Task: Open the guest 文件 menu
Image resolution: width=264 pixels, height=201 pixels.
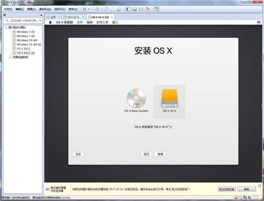Action: (80, 22)
